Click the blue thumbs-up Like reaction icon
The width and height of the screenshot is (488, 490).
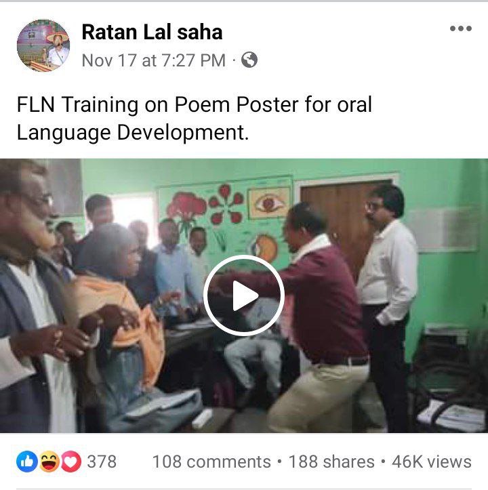point(27,462)
